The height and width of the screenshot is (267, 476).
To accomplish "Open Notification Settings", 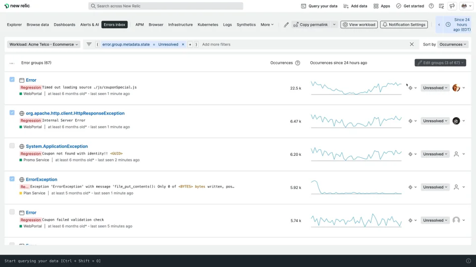I will [404, 25].
